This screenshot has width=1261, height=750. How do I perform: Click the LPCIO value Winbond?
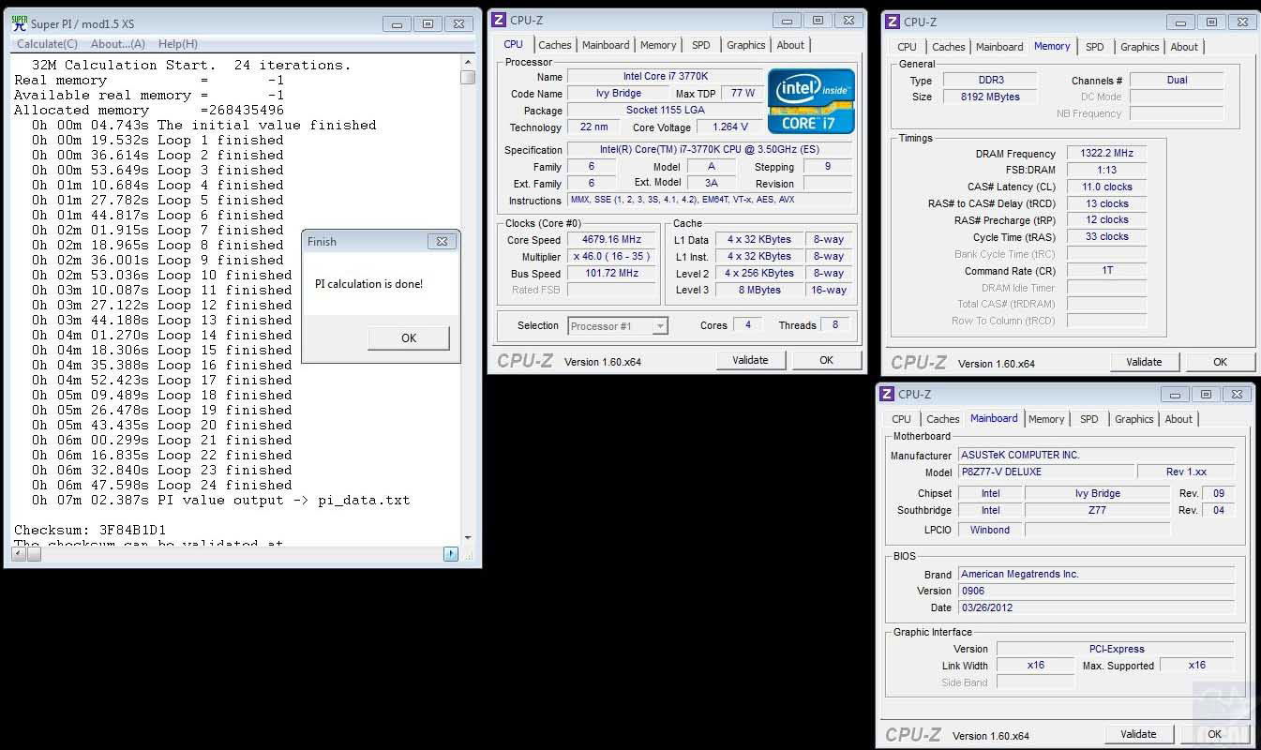pyautogui.click(x=990, y=531)
